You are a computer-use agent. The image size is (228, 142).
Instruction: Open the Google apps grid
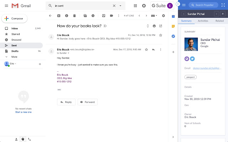click(135, 6)
